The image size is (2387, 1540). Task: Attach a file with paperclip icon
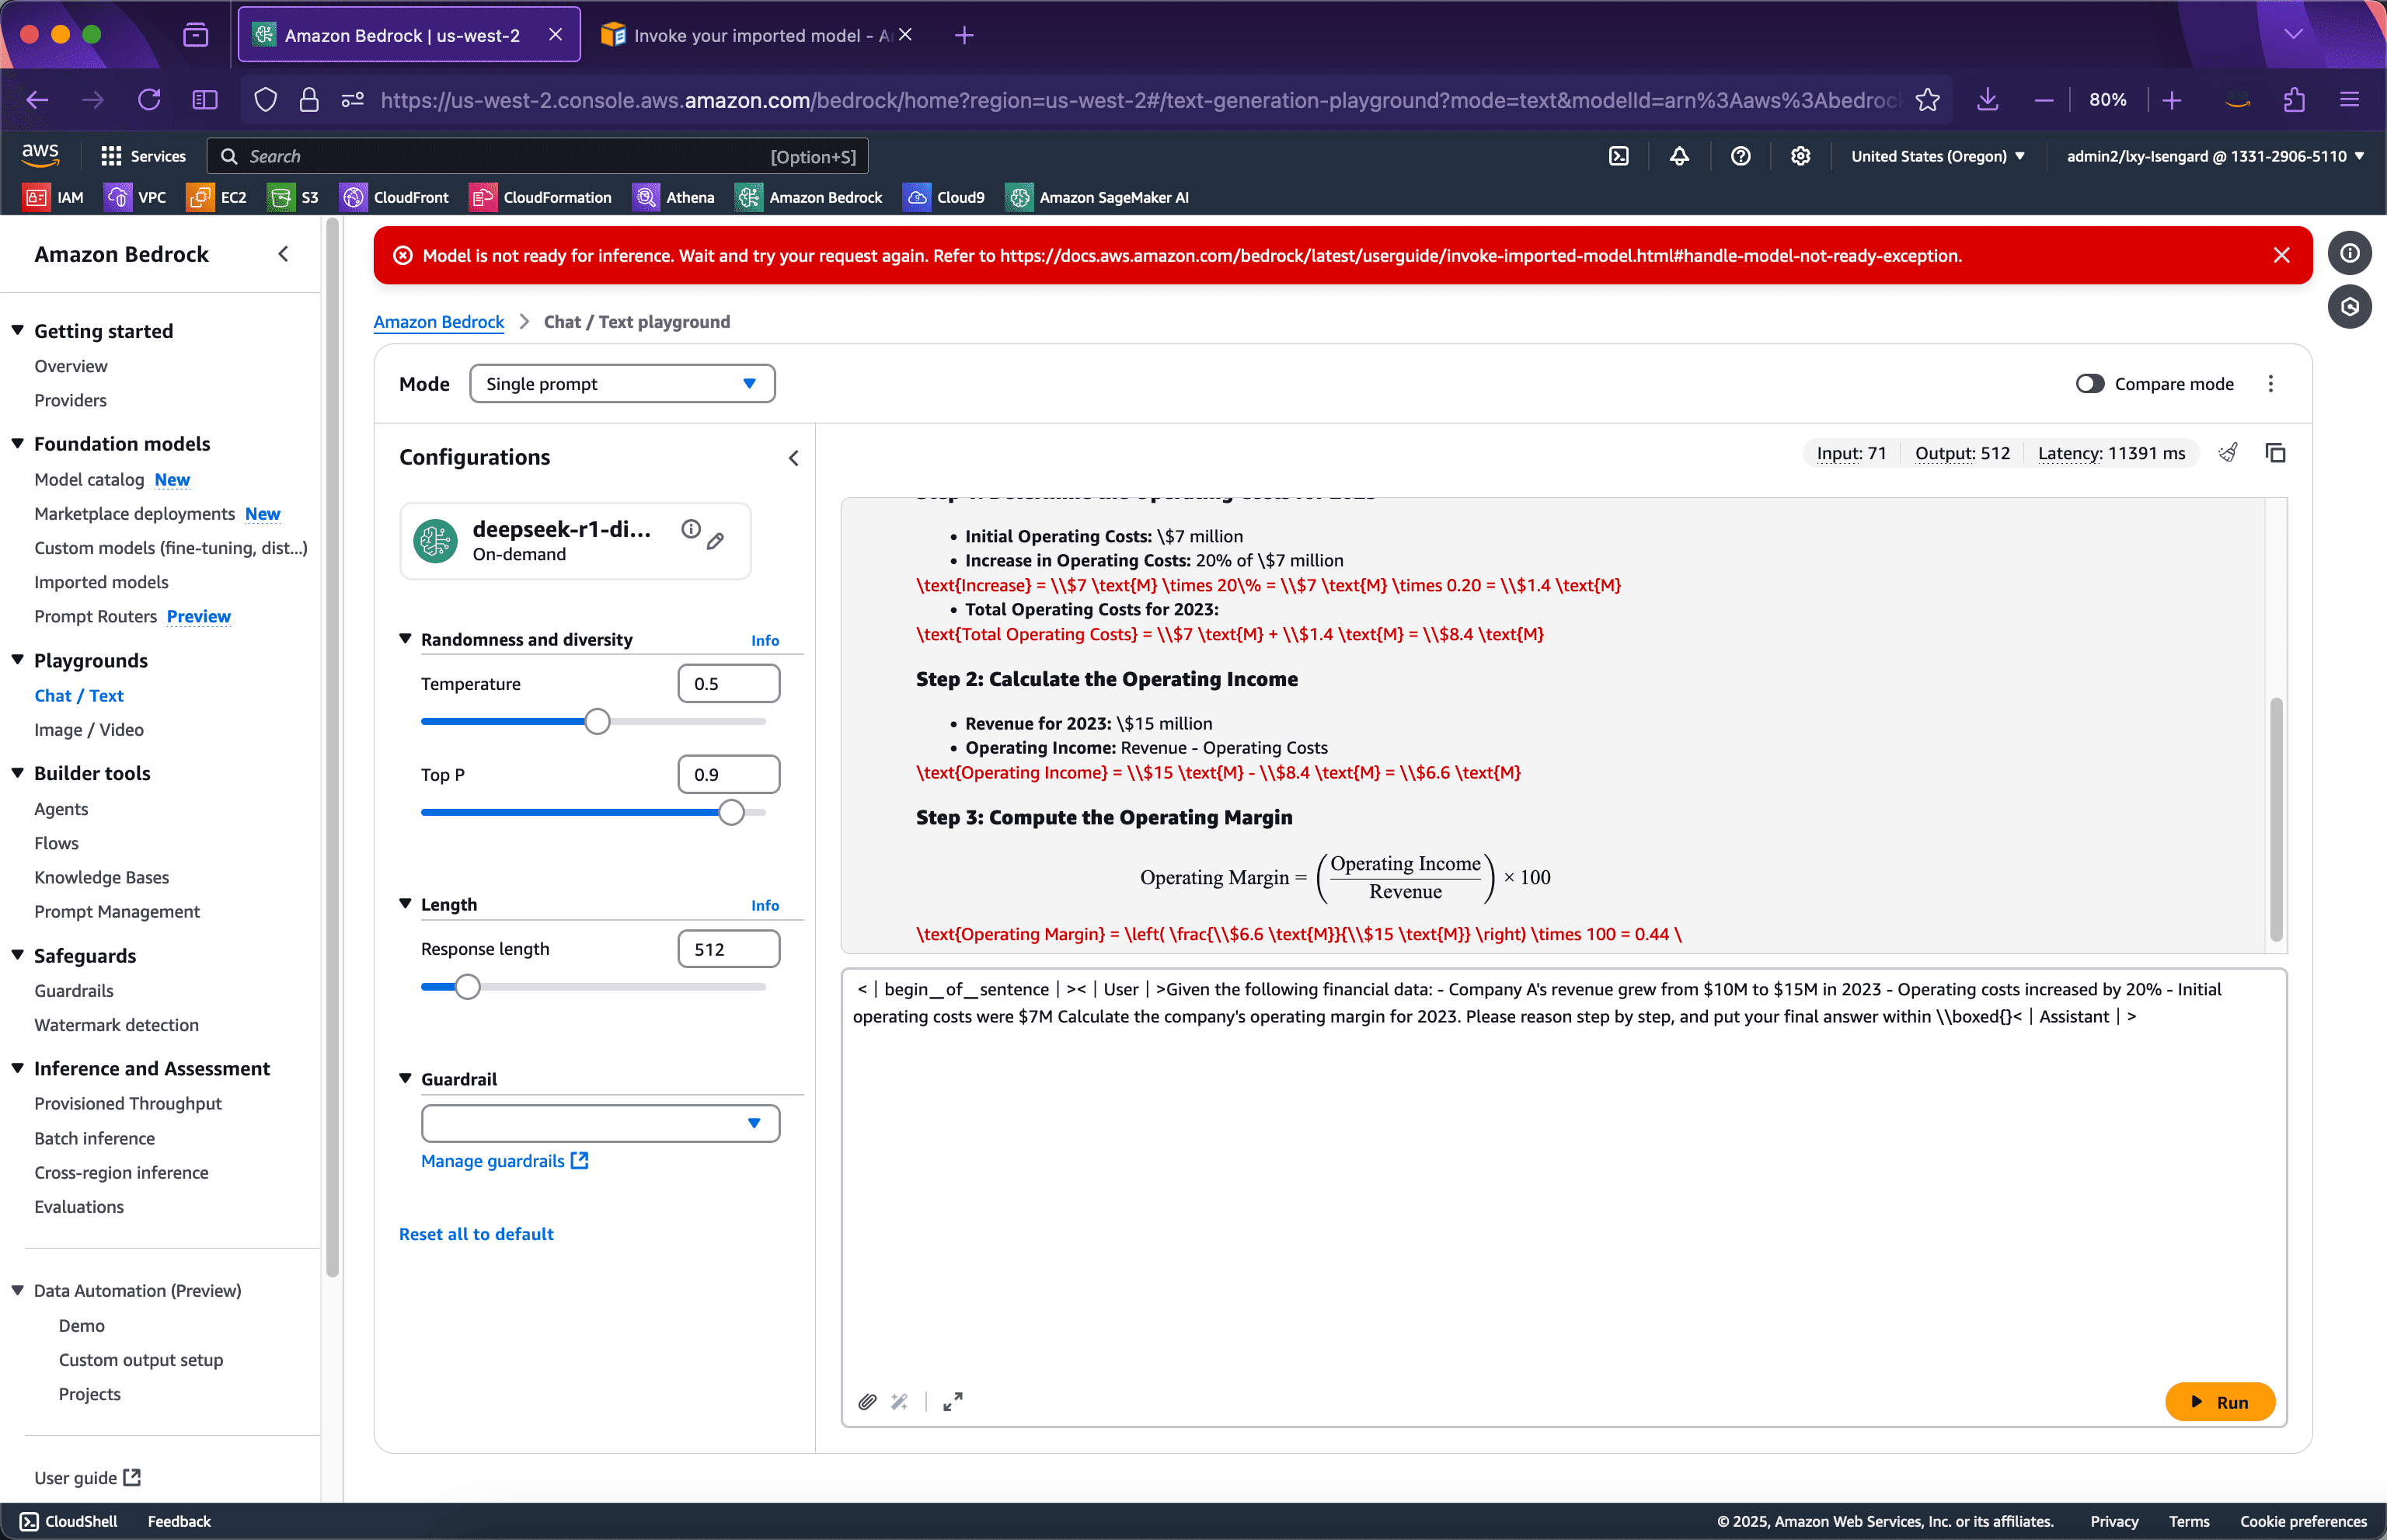[x=867, y=1402]
